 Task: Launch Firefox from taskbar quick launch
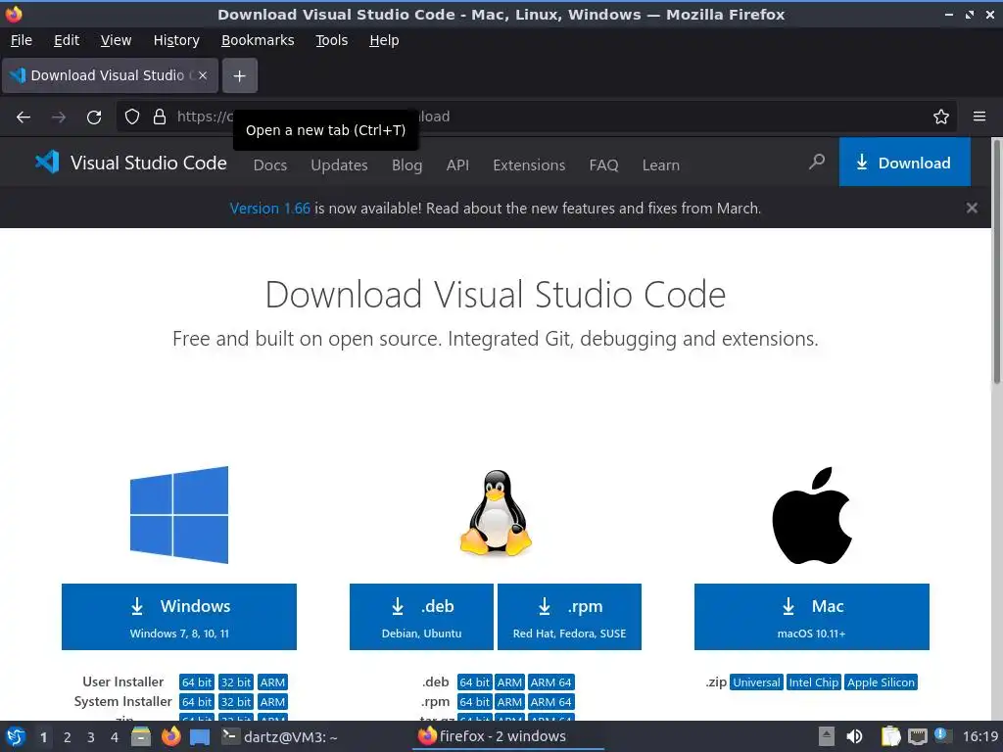170,736
